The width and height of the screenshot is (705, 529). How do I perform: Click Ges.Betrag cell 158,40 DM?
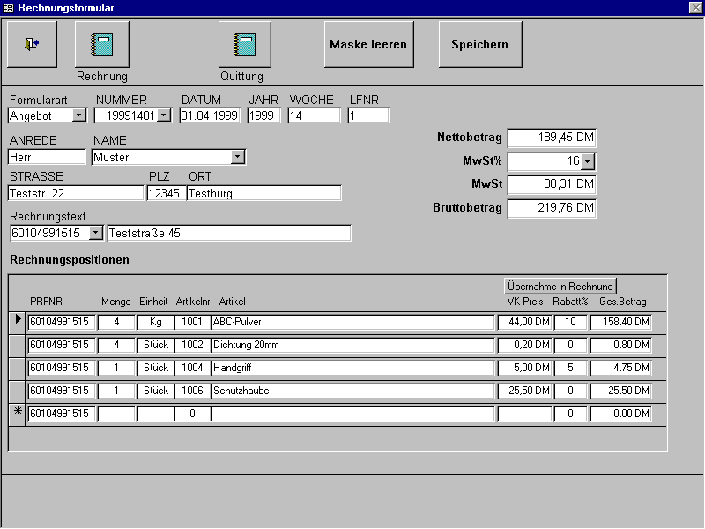(621, 322)
